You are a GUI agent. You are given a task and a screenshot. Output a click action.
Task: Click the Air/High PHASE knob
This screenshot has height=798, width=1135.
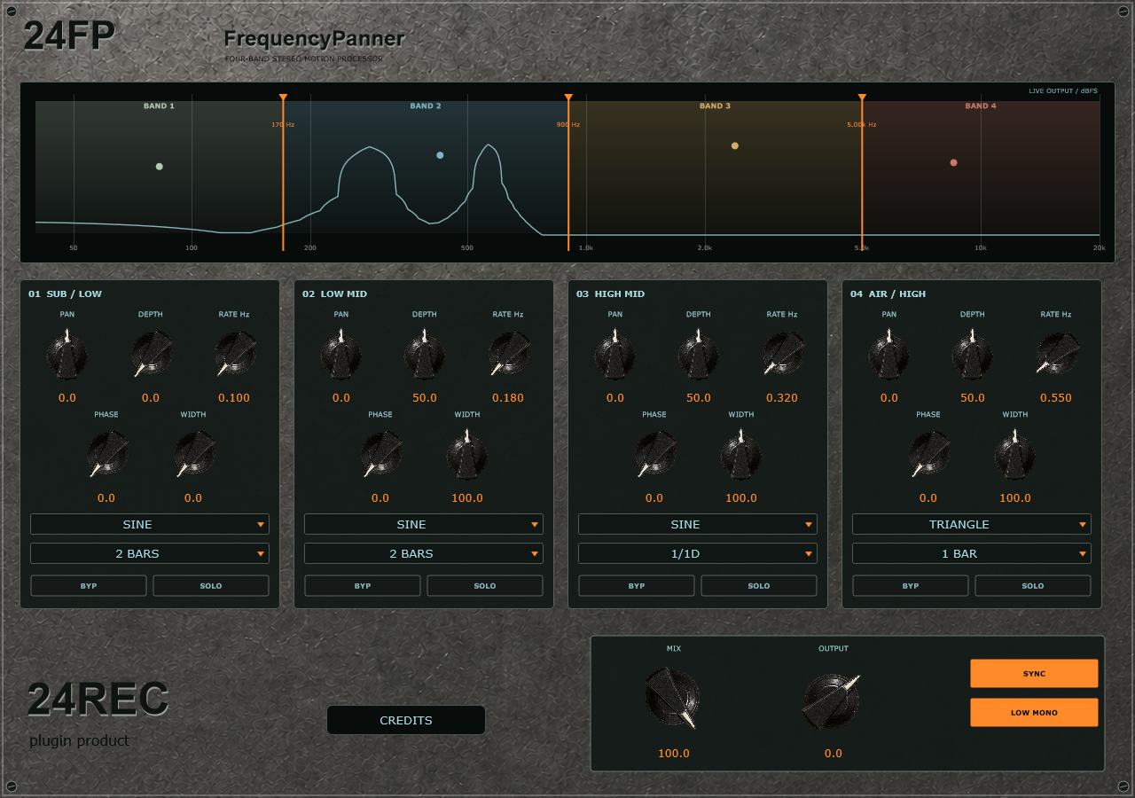click(929, 455)
